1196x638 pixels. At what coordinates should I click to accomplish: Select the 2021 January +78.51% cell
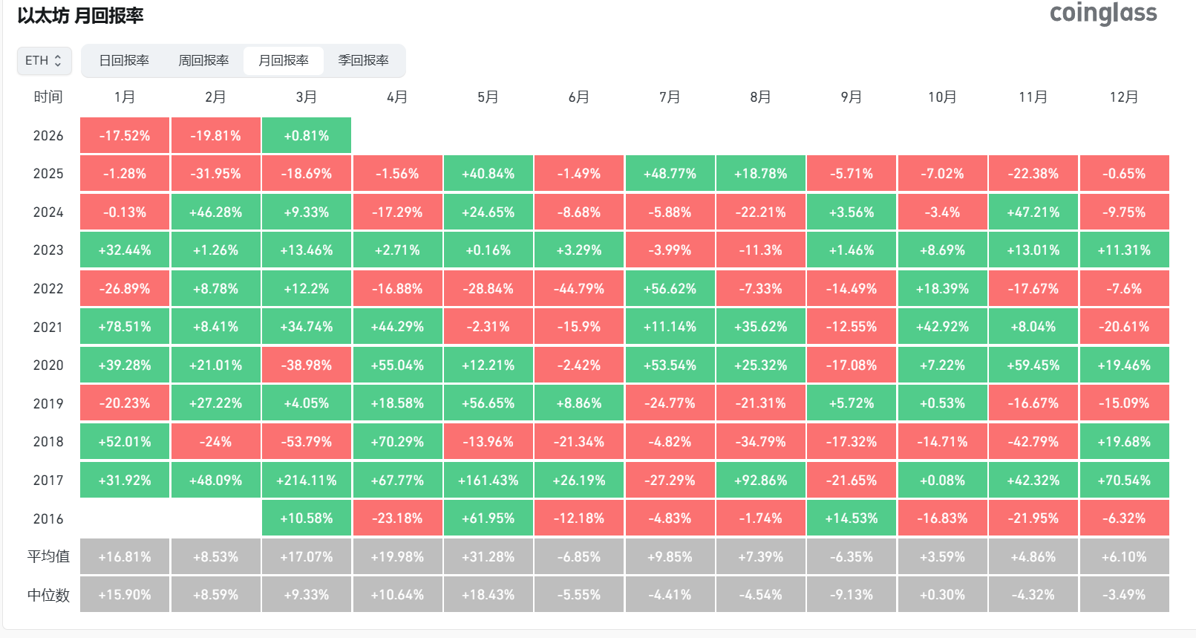pyautogui.click(x=125, y=327)
